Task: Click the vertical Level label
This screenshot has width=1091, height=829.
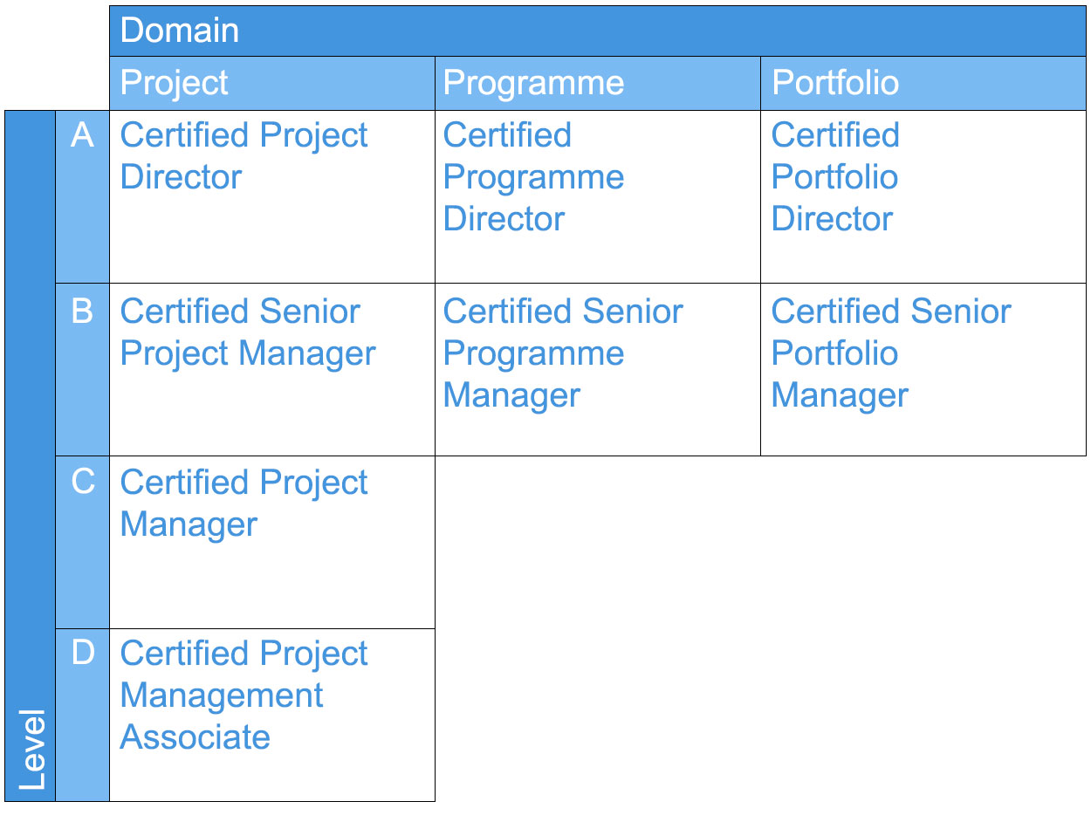Action: point(31,750)
